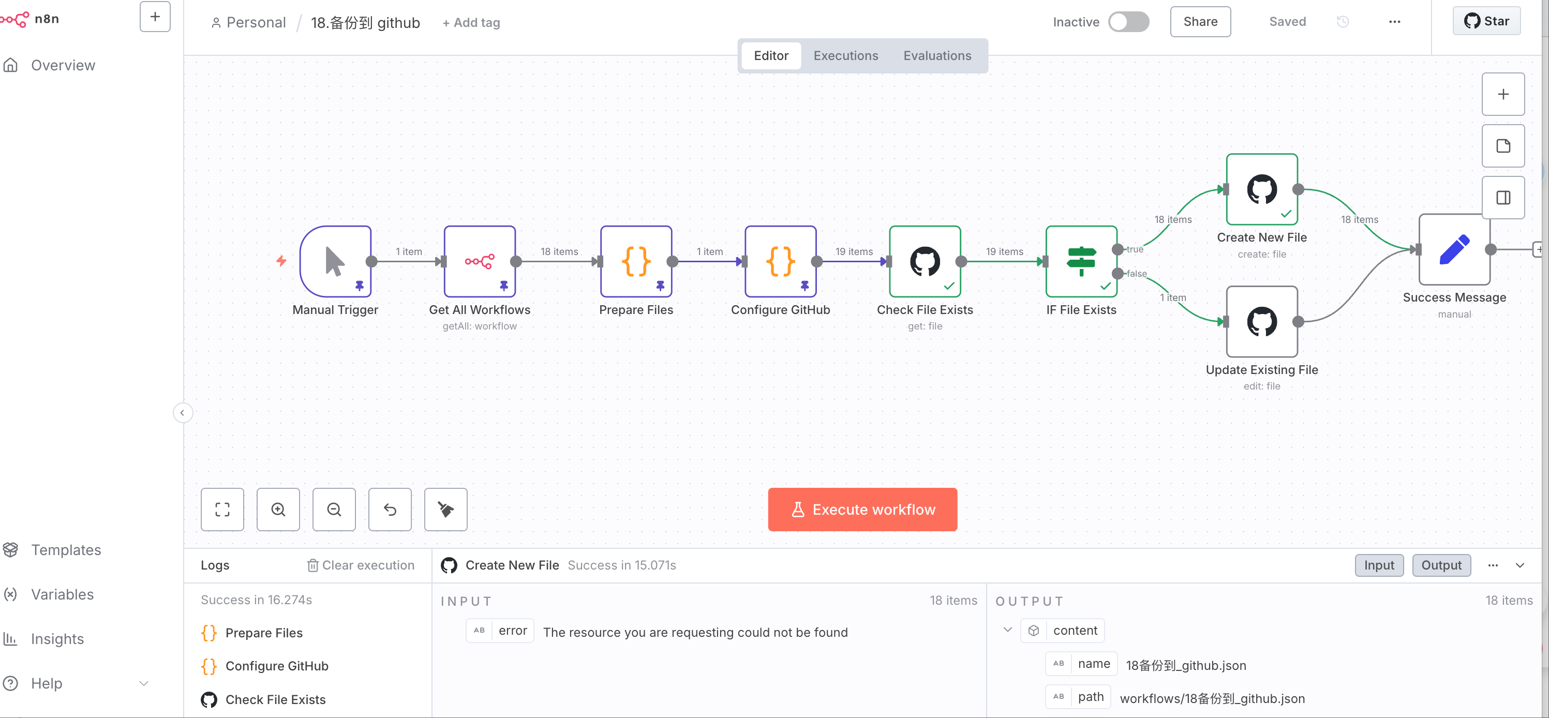Toggle the Inactive workflow switch
Image resolution: width=1549 pixels, height=718 pixels.
1128,22
